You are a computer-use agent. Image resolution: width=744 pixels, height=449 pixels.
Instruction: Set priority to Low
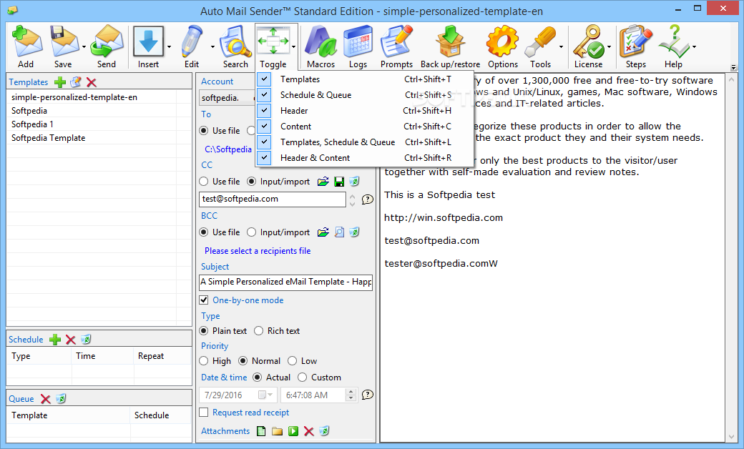tap(293, 361)
